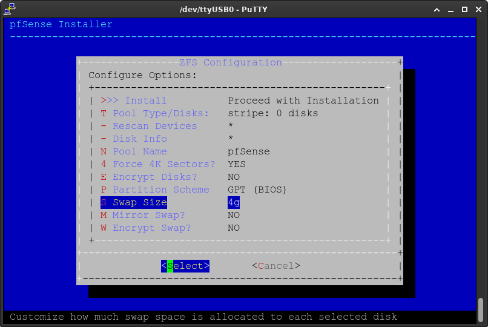Maximize the PuTTY window
The width and height of the screenshot is (488, 327).
(464, 10)
